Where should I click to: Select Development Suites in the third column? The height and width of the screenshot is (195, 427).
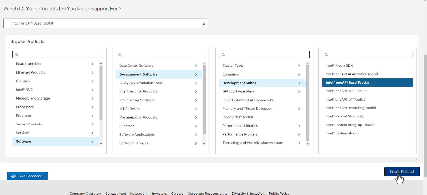tap(262, 83)
